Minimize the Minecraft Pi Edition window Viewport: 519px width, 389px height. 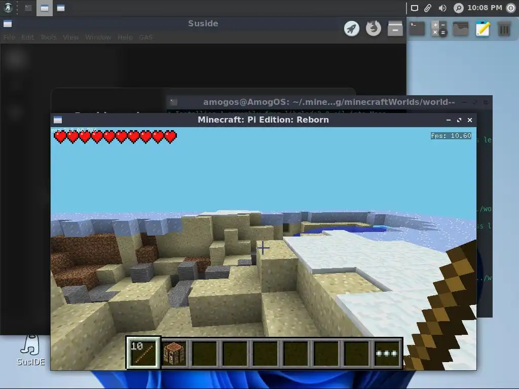click(449, 120)
